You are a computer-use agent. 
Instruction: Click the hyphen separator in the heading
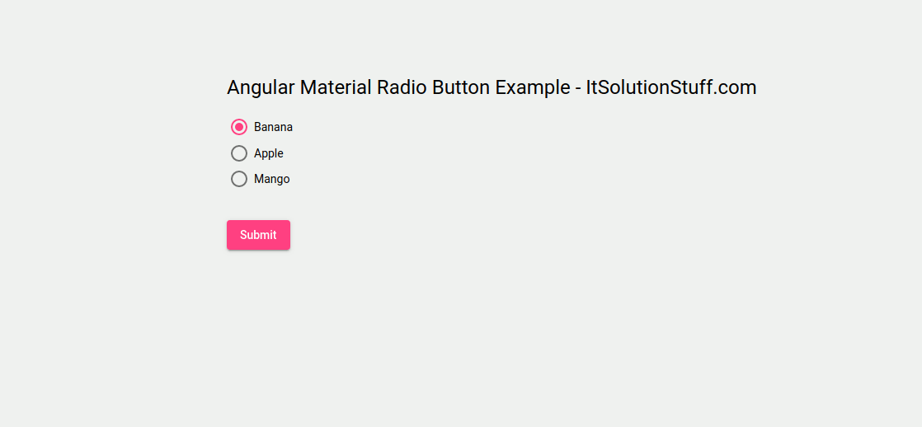point(578,88)
